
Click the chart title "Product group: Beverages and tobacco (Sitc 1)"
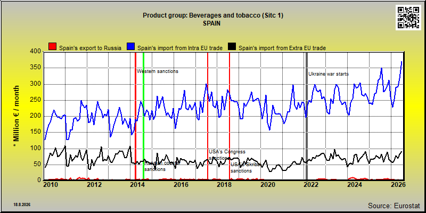point(213,15)
